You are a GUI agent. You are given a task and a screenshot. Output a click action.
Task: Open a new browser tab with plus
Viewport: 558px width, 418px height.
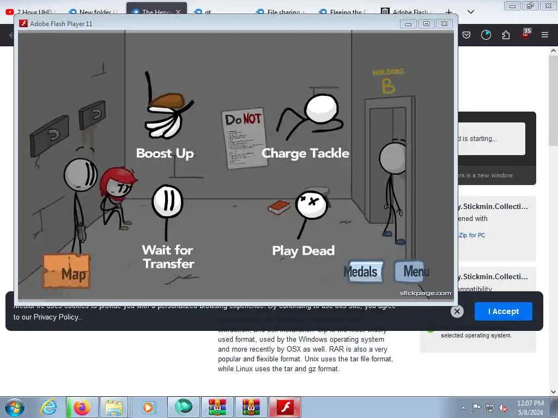point(449,12)
